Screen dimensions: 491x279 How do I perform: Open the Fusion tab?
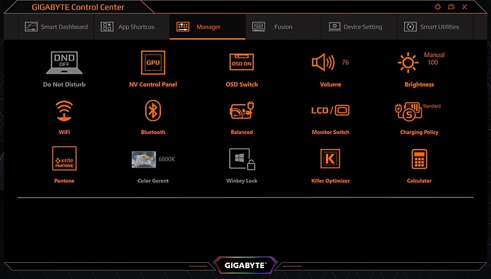(284, 27)
